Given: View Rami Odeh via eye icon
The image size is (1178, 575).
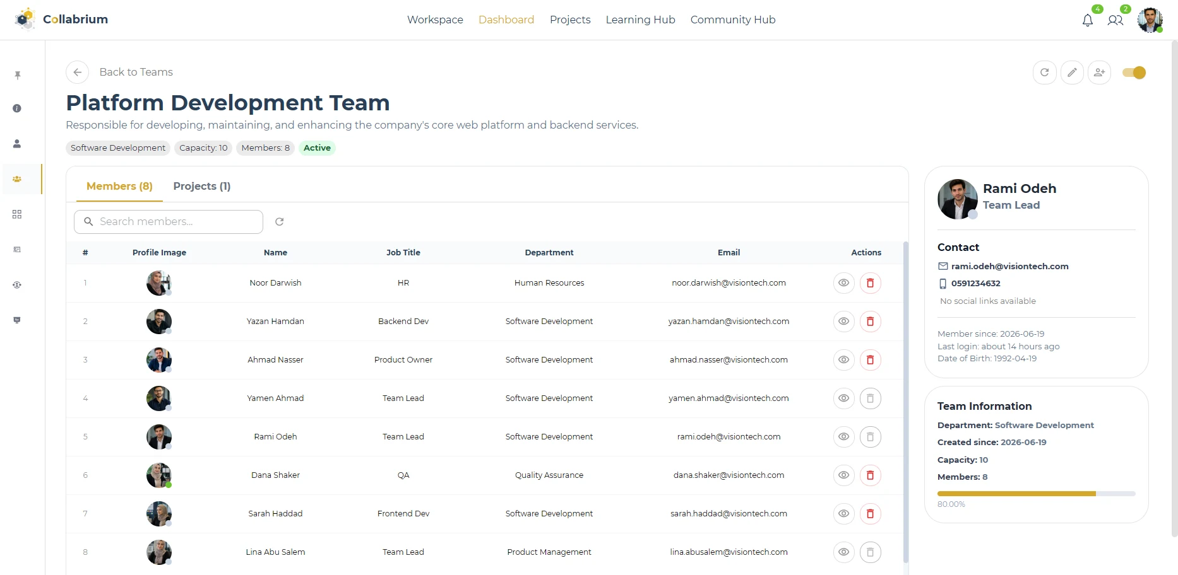Looking at the screenshot, I should point(843,437).
